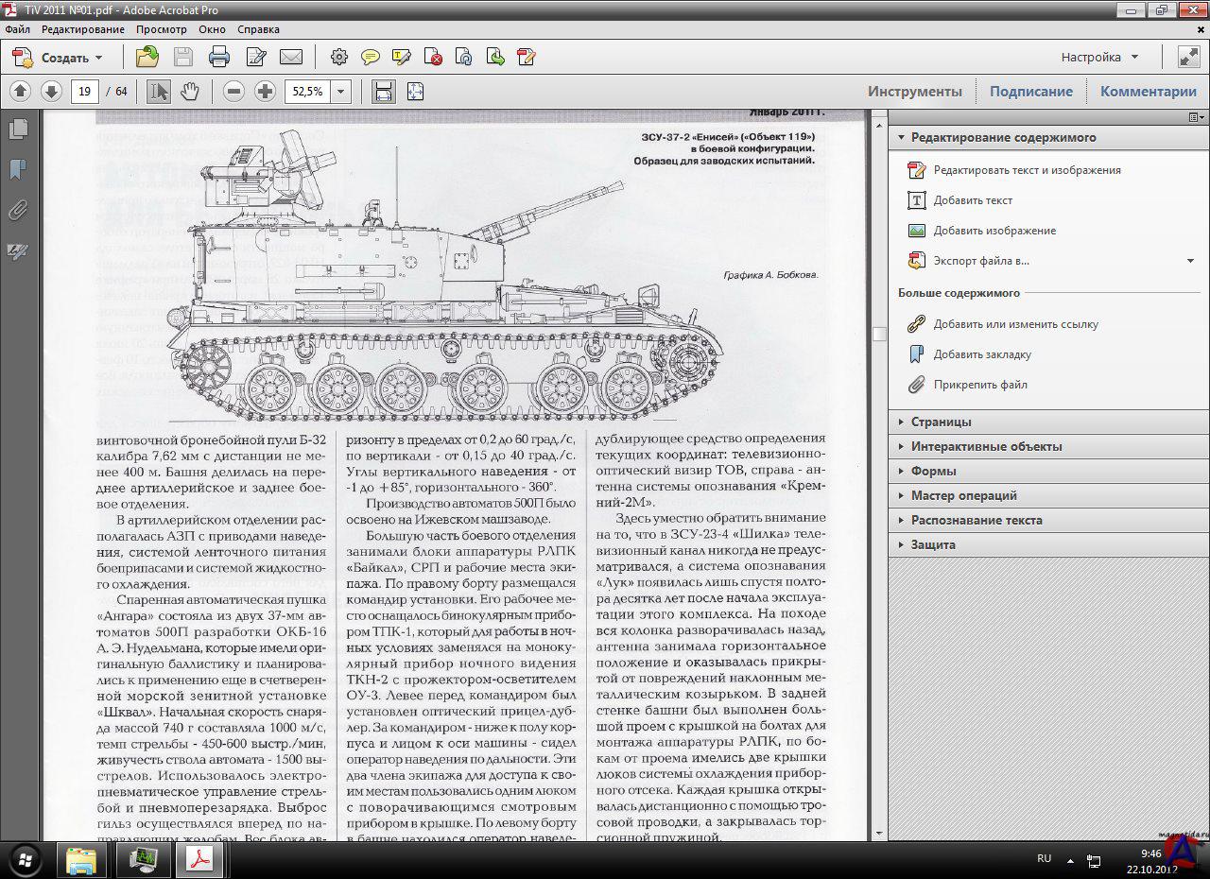Collapse the Редактирование содержимого section
Viewport: 1210px width, 879px height.
[x=1003, y=137]
